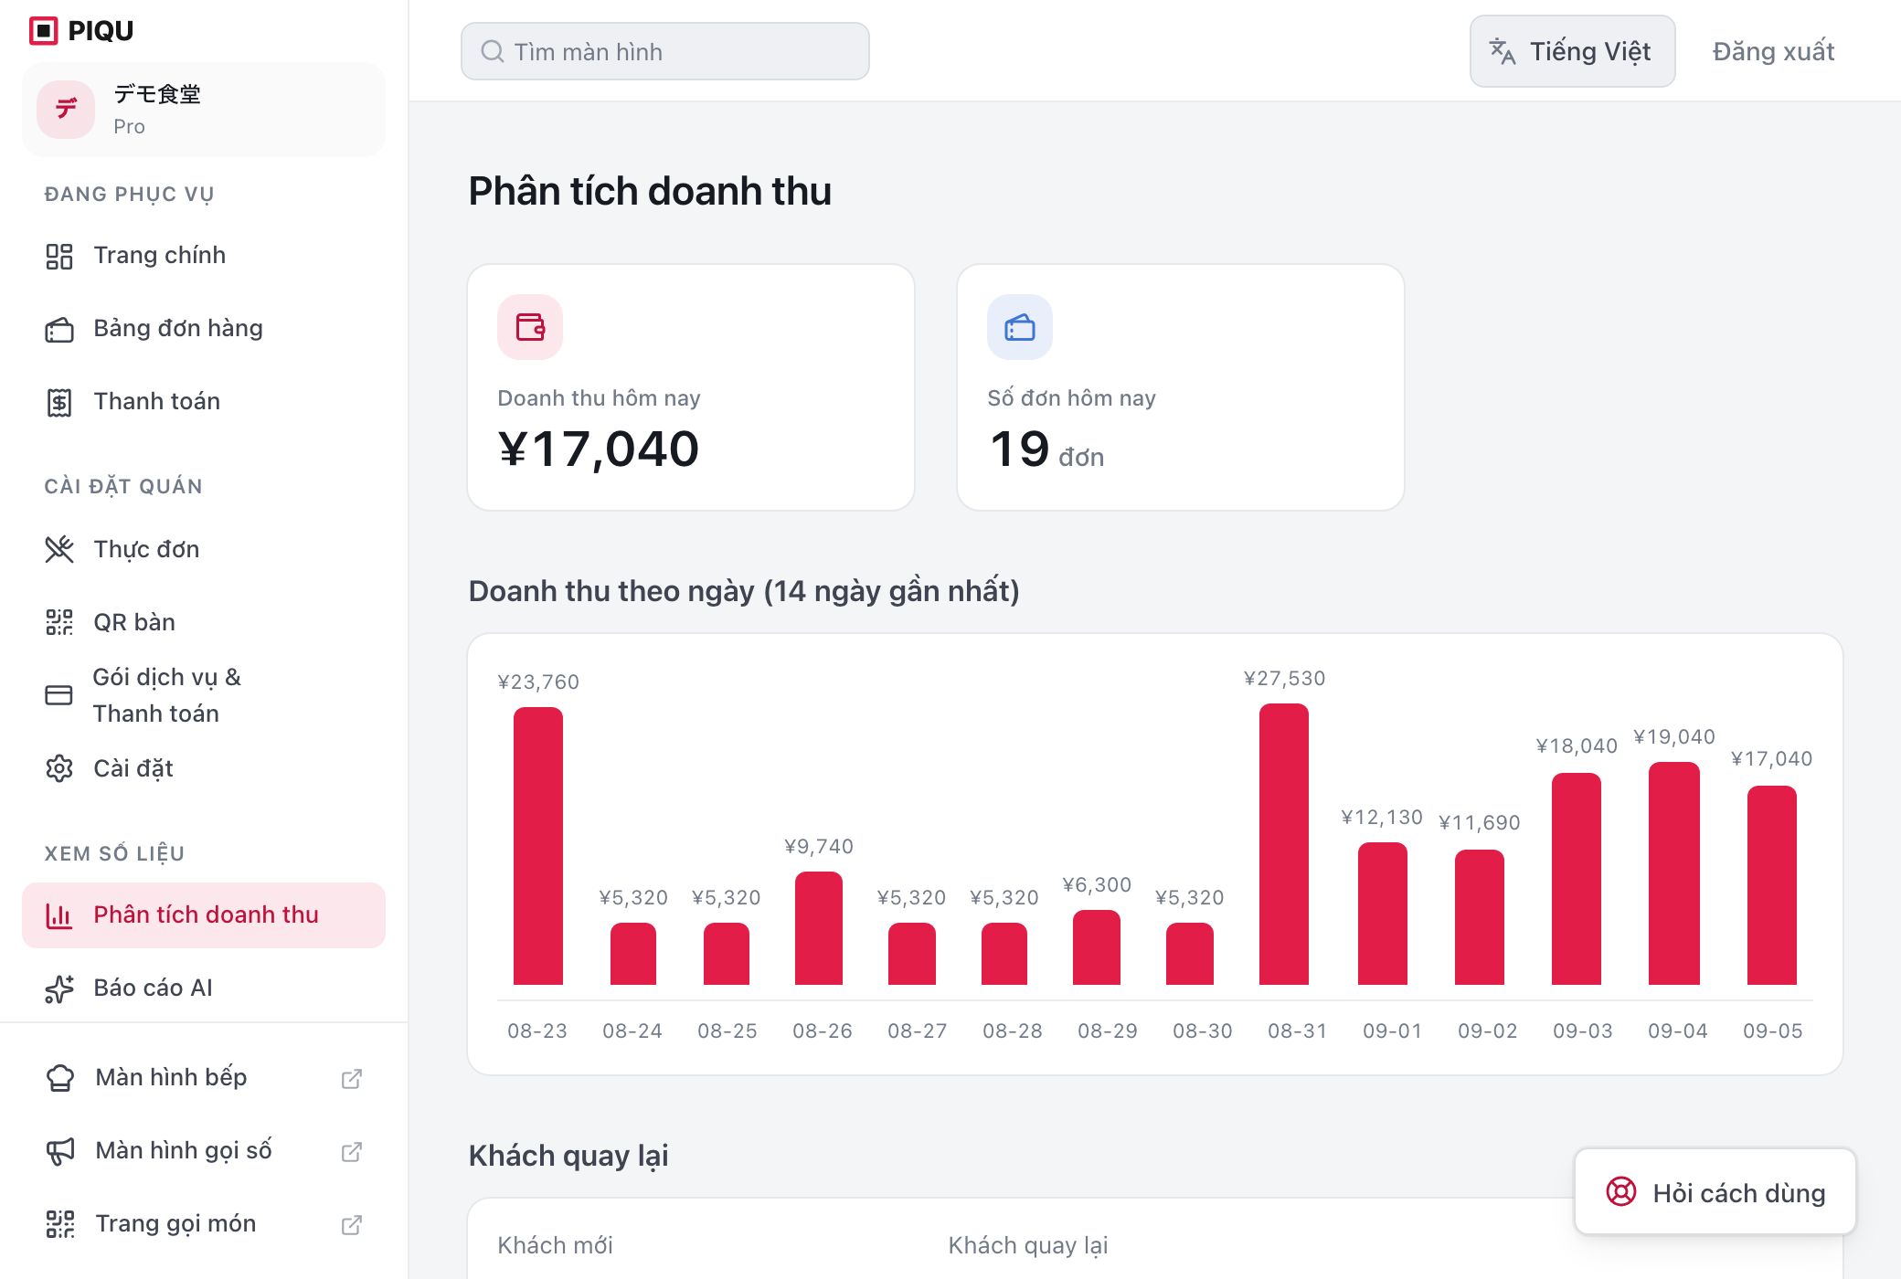The width and height of the screenshot is (1901, 1279).
Task: Open the Báo cáo AI report page
Action: [204, 988]
